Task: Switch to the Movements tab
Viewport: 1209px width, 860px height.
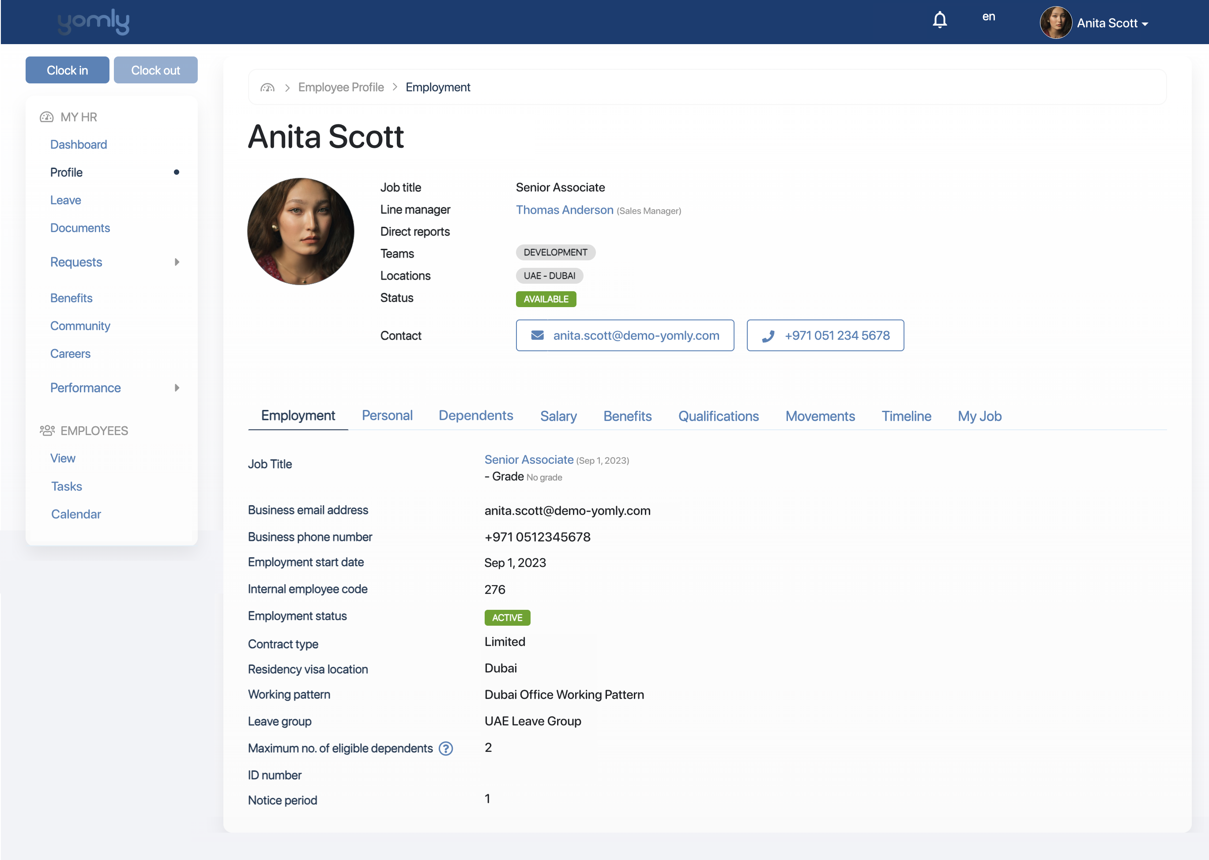Action: (x=820, y=416)
